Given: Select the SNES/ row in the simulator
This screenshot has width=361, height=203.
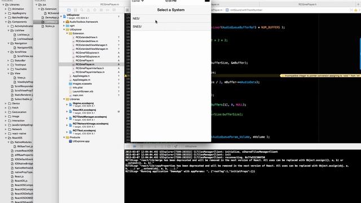Looking at the screenshot, I should pos(171,27).
